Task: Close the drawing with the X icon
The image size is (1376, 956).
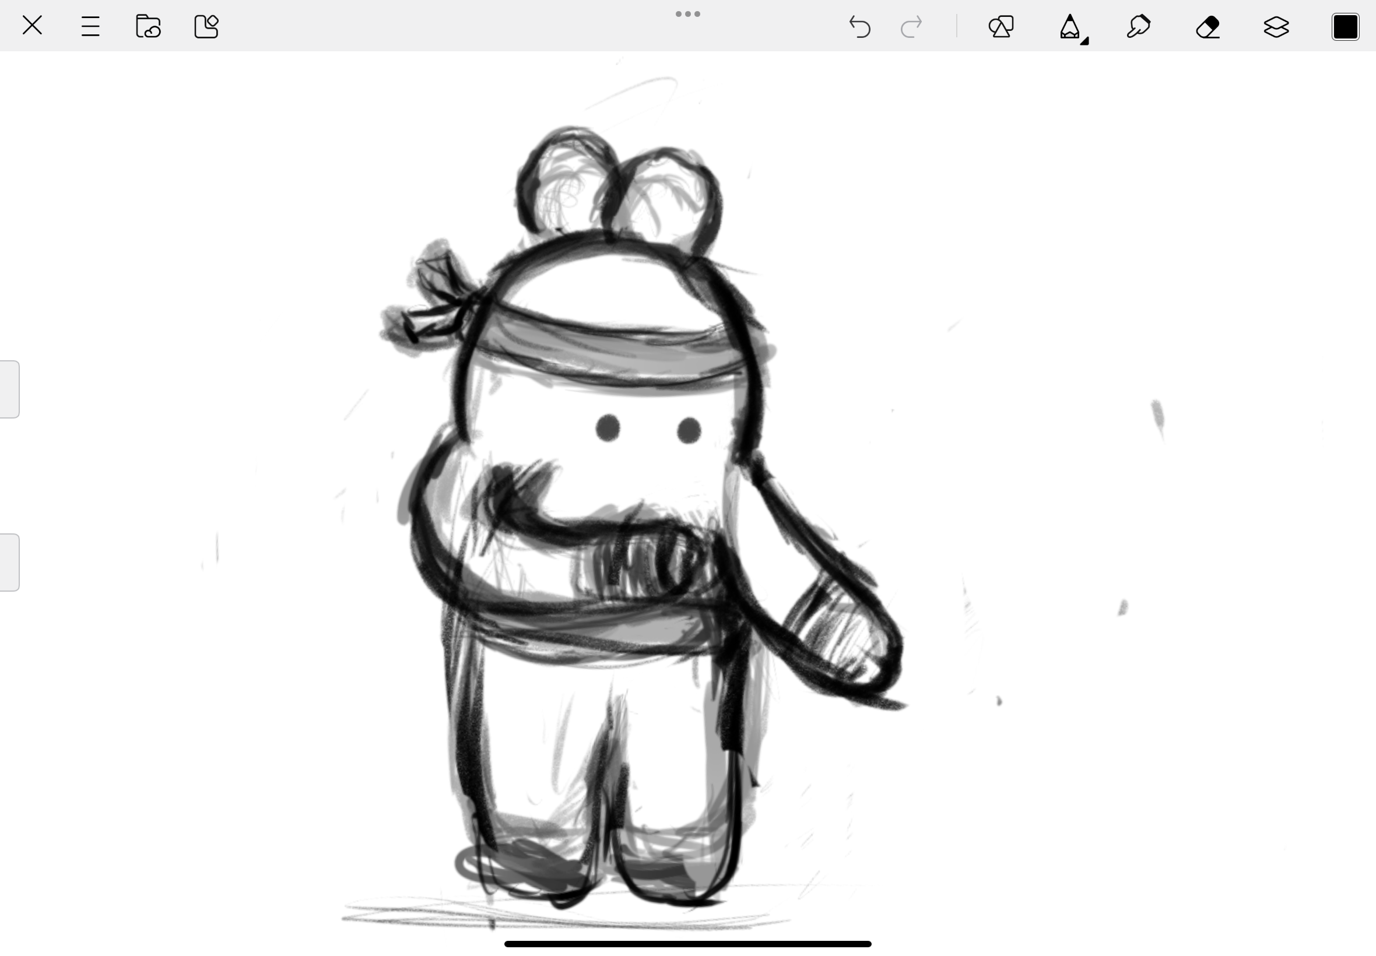Action: 31,26
